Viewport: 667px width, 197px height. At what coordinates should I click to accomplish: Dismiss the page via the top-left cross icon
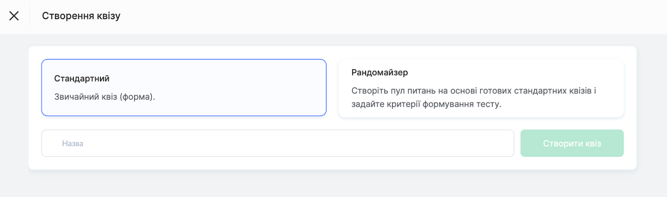click(x=14, y=16)
